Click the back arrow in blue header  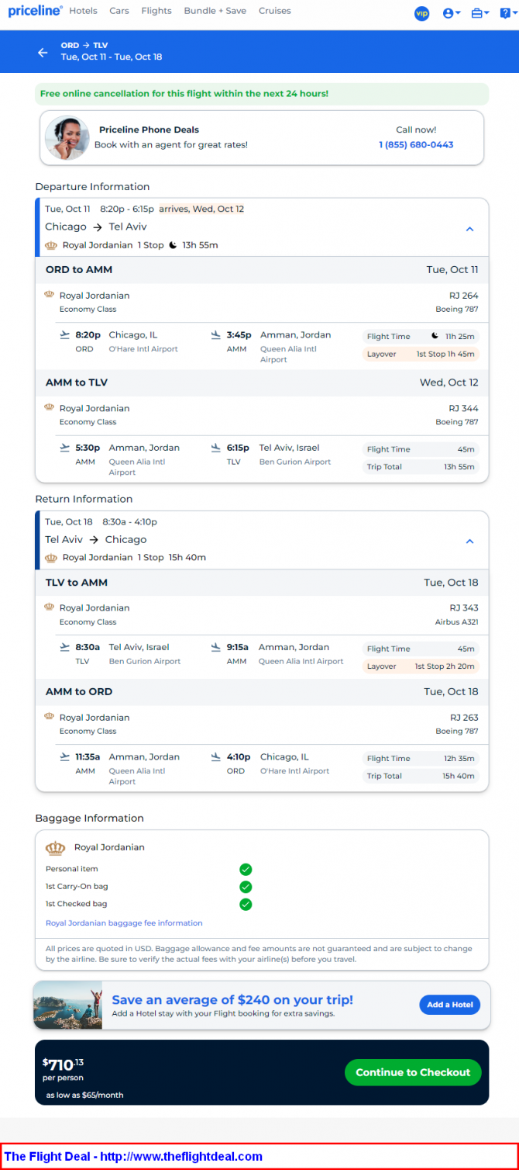click(43, 53)
